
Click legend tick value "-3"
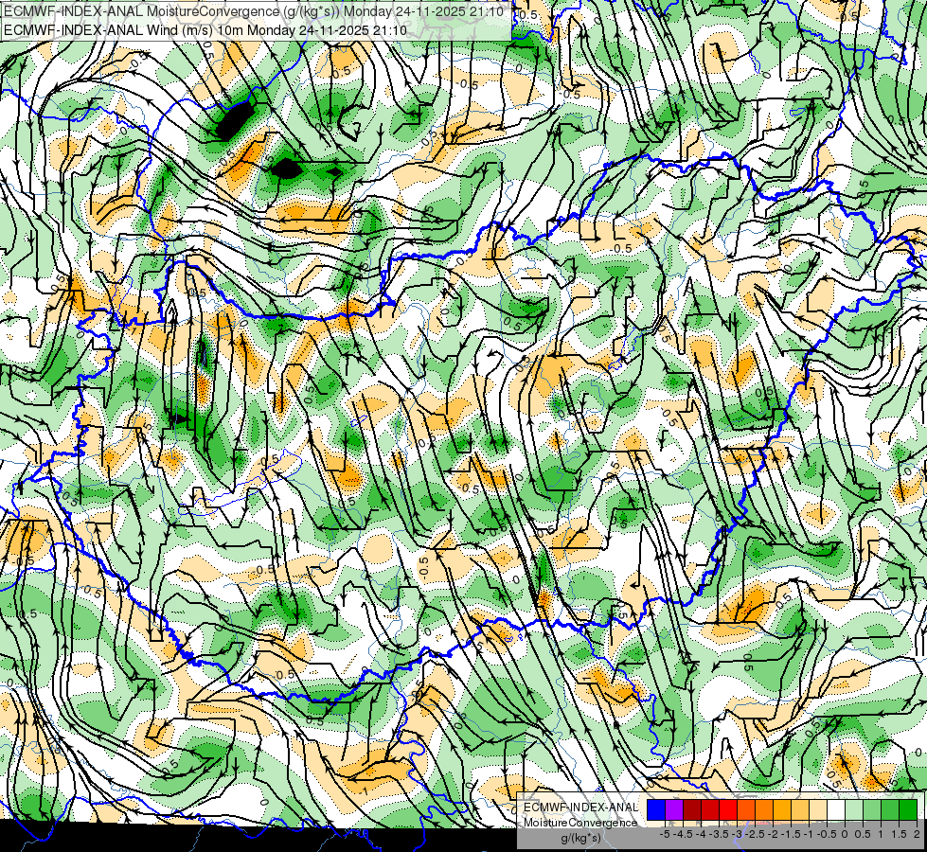tap(738, 834)
